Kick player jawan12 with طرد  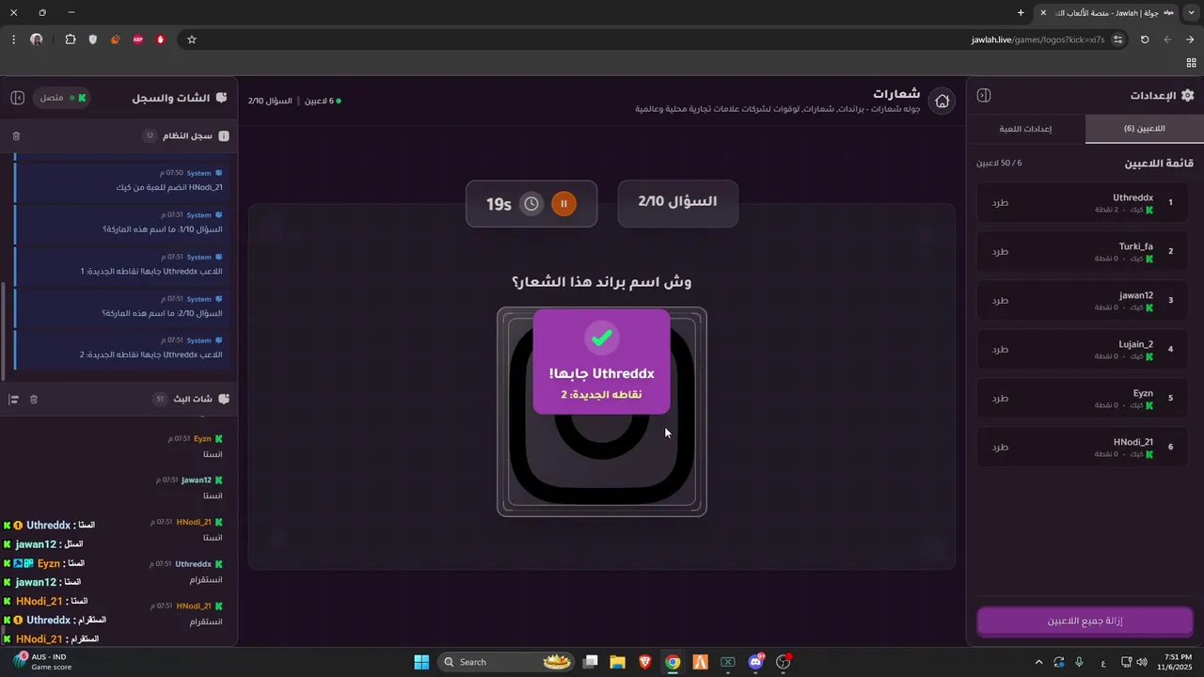(x=999, y=300)
